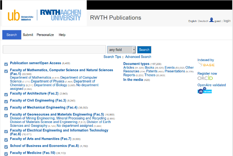
Task: Open the Personalize menu
Action: click(45, 35)
